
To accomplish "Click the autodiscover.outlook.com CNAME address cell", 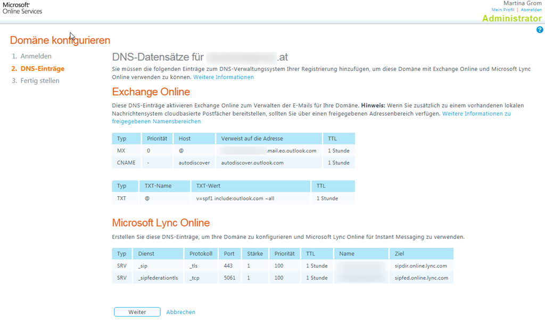I will pos(252,163).
